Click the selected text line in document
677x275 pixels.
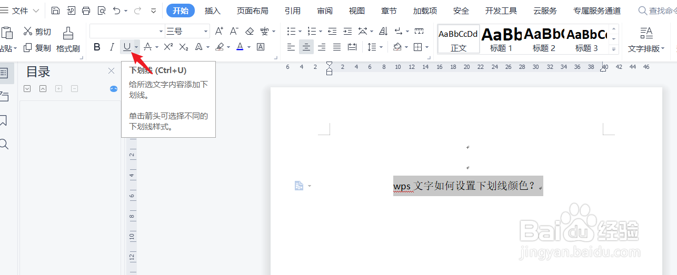468,186
